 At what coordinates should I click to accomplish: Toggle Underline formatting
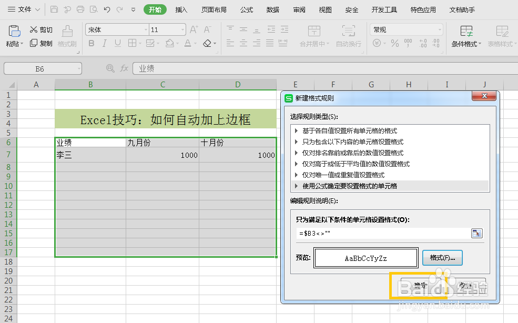click(x=118, y=43)
